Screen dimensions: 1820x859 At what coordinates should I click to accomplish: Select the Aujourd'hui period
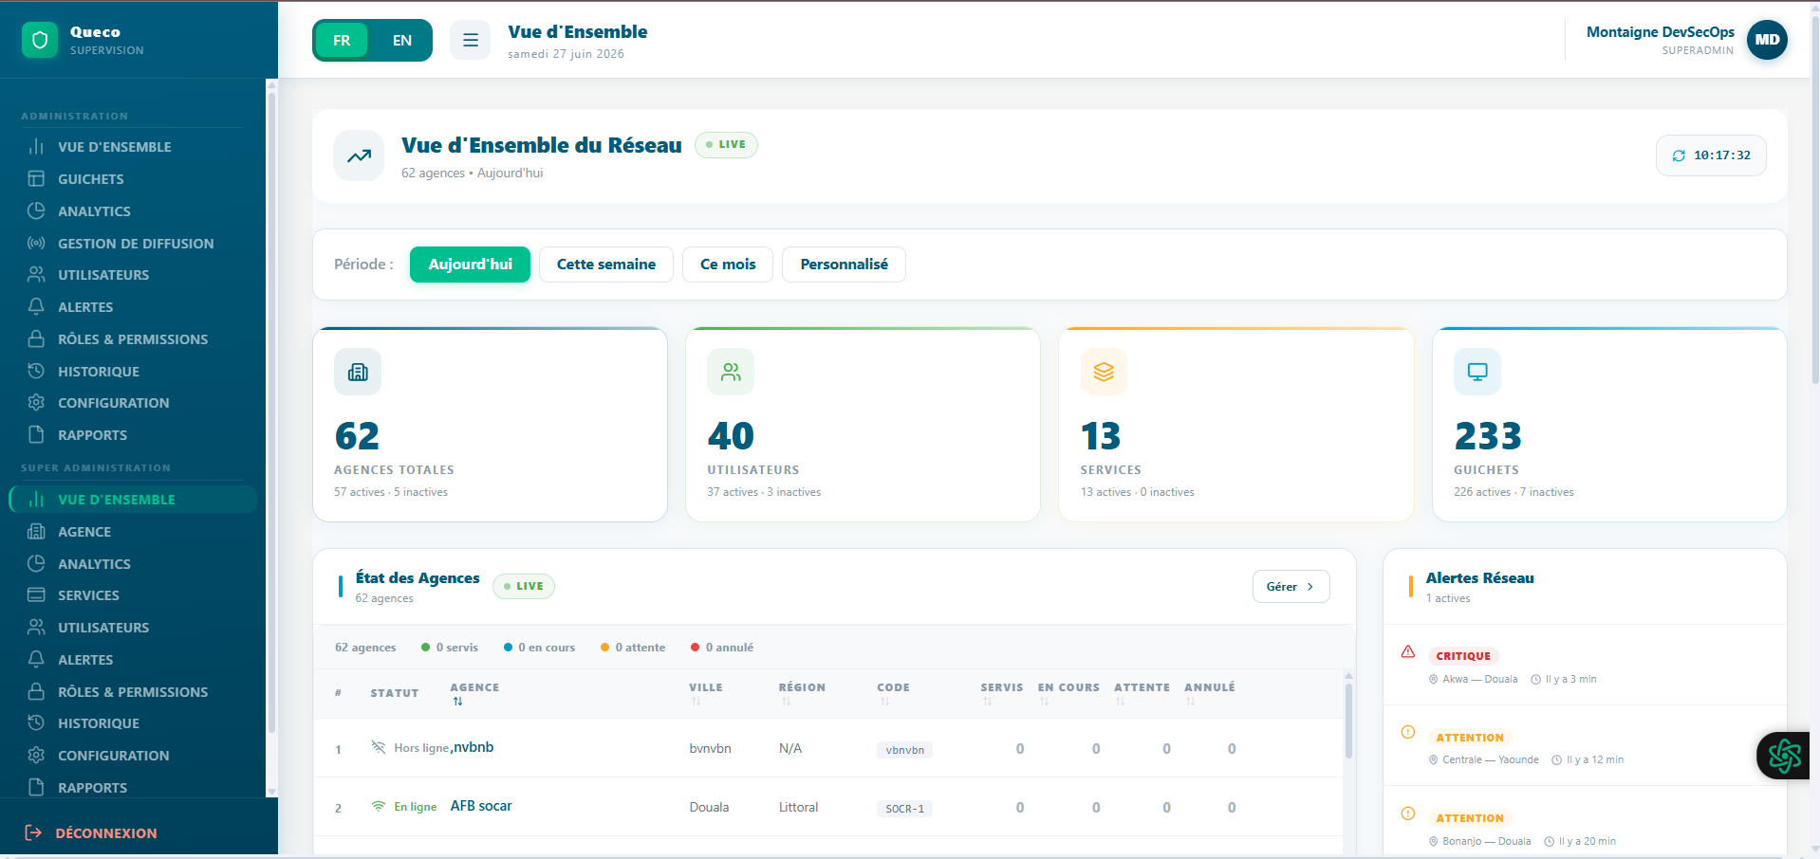point(470,265)
